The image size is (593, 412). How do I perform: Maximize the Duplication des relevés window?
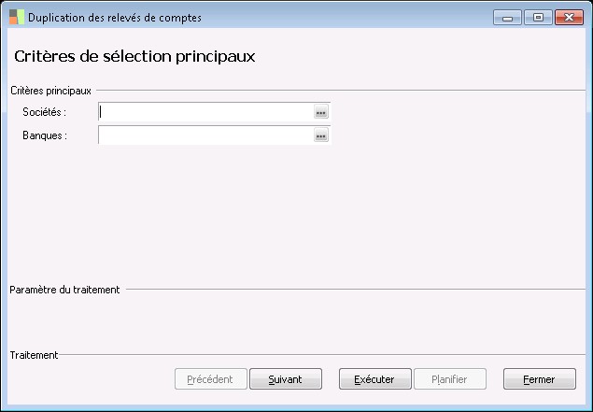(x=537, y=17)
